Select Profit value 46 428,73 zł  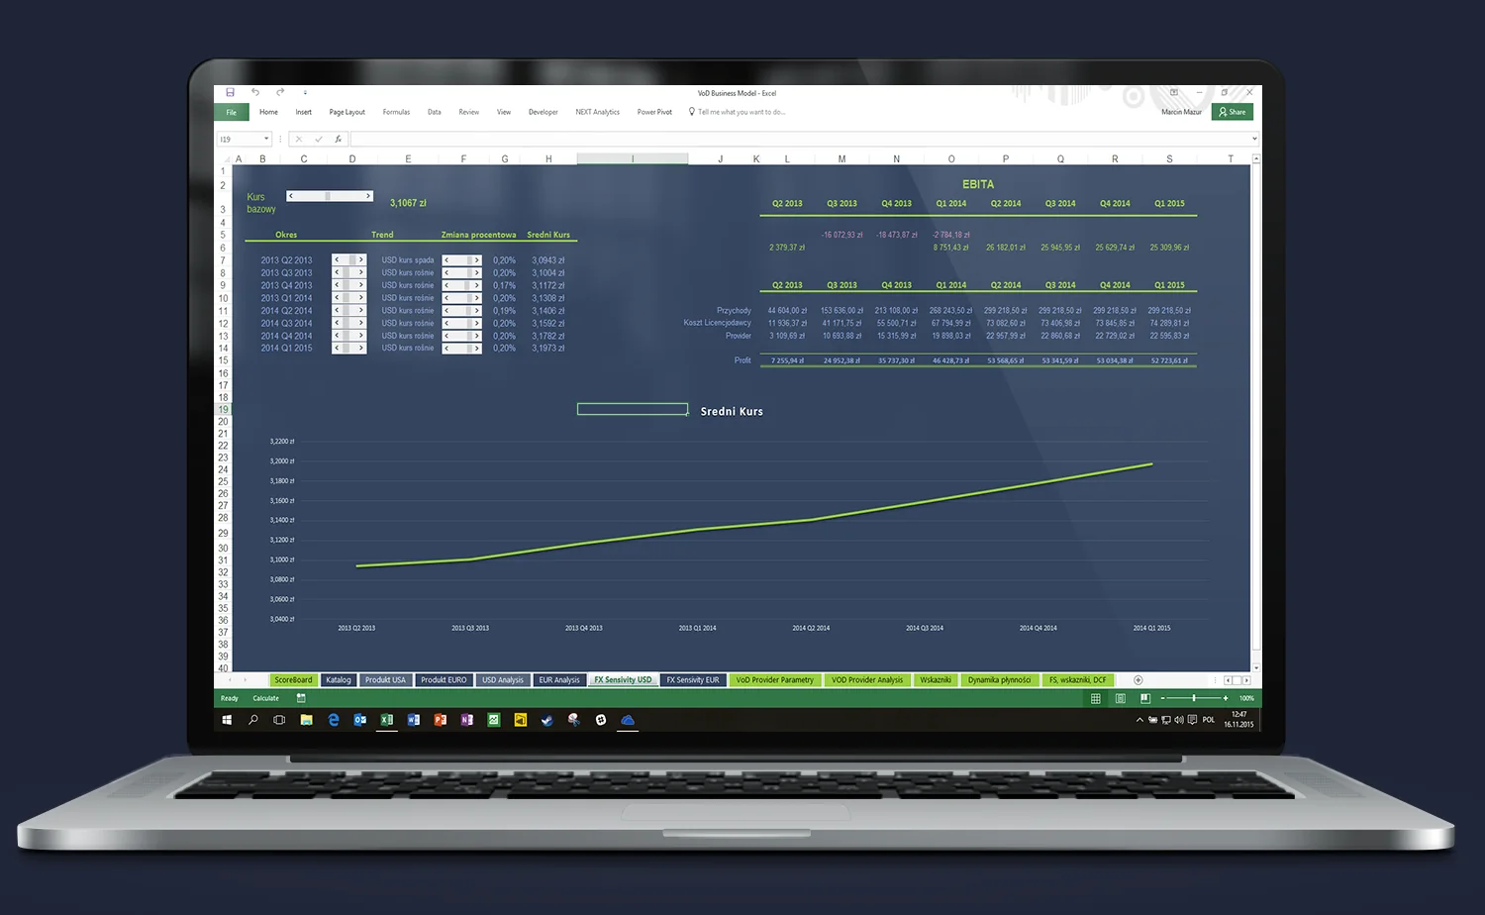pyautogui.click(x=951, y=360)
